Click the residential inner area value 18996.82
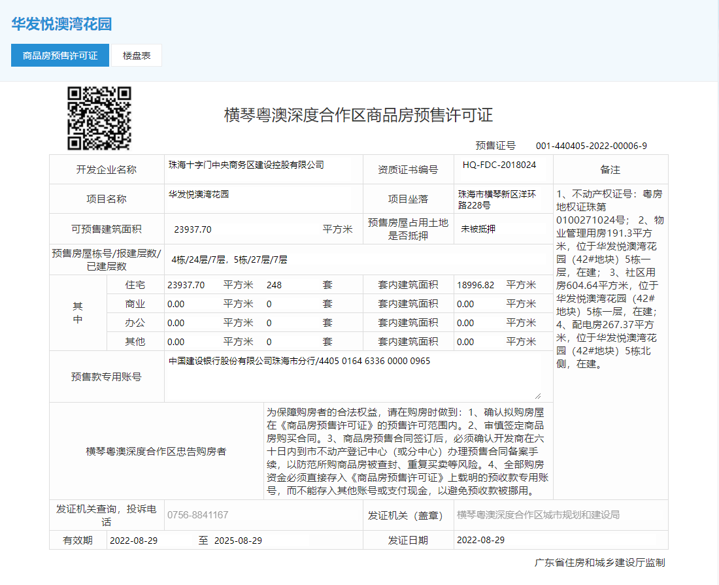Viewport: 719px width, 585px height. click(475, 285)
